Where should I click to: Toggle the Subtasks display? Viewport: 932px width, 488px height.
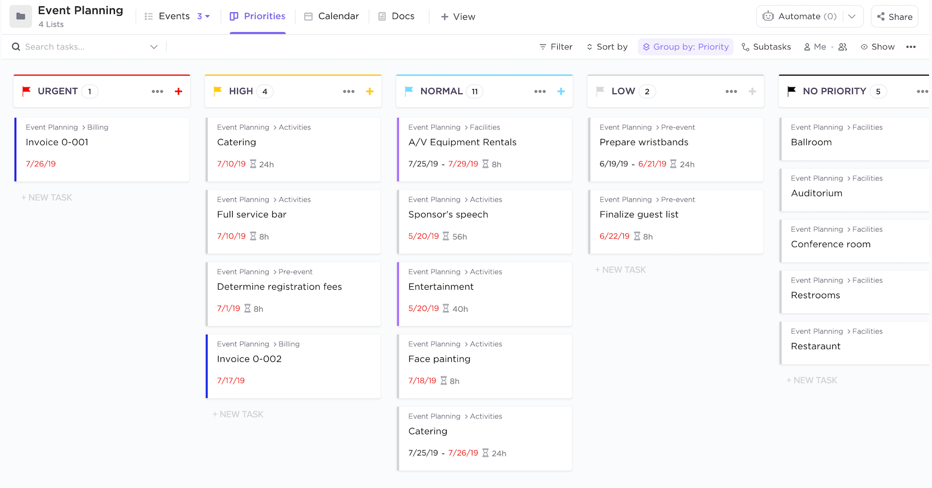[x=766, y=47]
